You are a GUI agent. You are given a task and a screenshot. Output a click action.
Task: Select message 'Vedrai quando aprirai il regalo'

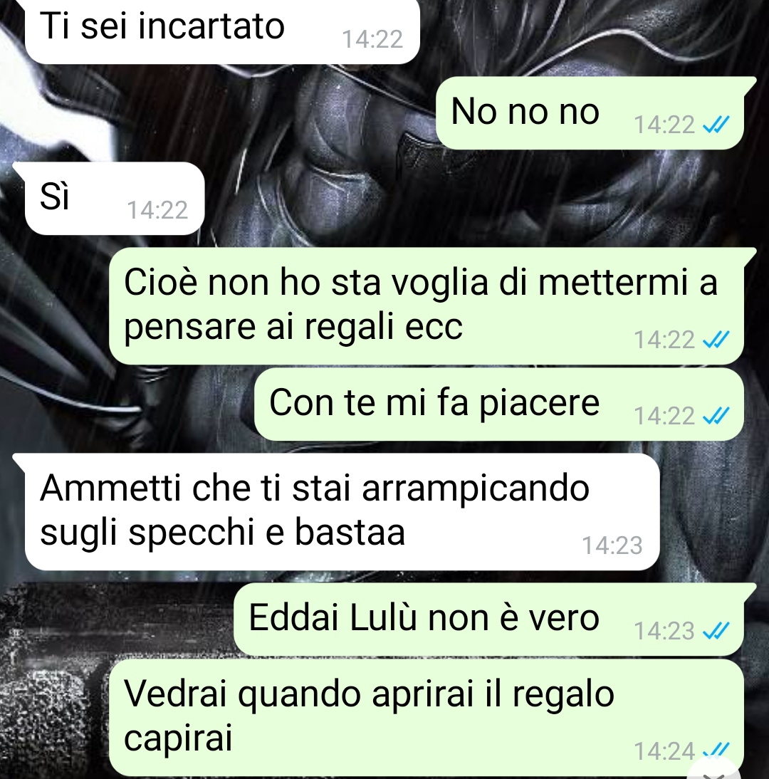tap(427, 717)
